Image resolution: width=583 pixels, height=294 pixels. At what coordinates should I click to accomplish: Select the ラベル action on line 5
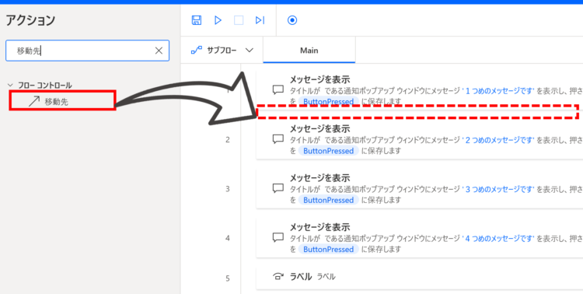pyautogui.click(x=420, y=277)
